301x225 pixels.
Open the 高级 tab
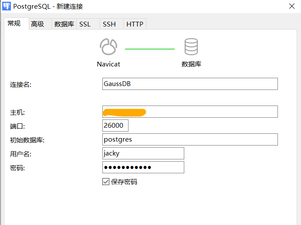click(x=37, y=24)
